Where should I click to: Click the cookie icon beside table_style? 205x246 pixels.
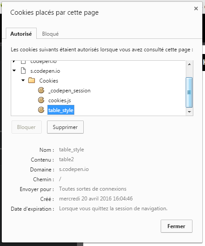point(41,110)
